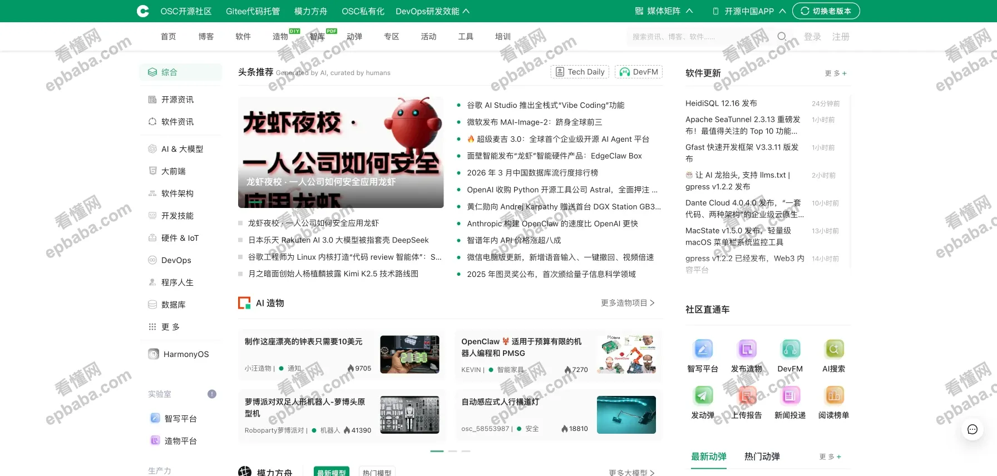Open the 制作这座漂亮的钟表 project thumbnail
Screen dimensions: 997x476
410,354
